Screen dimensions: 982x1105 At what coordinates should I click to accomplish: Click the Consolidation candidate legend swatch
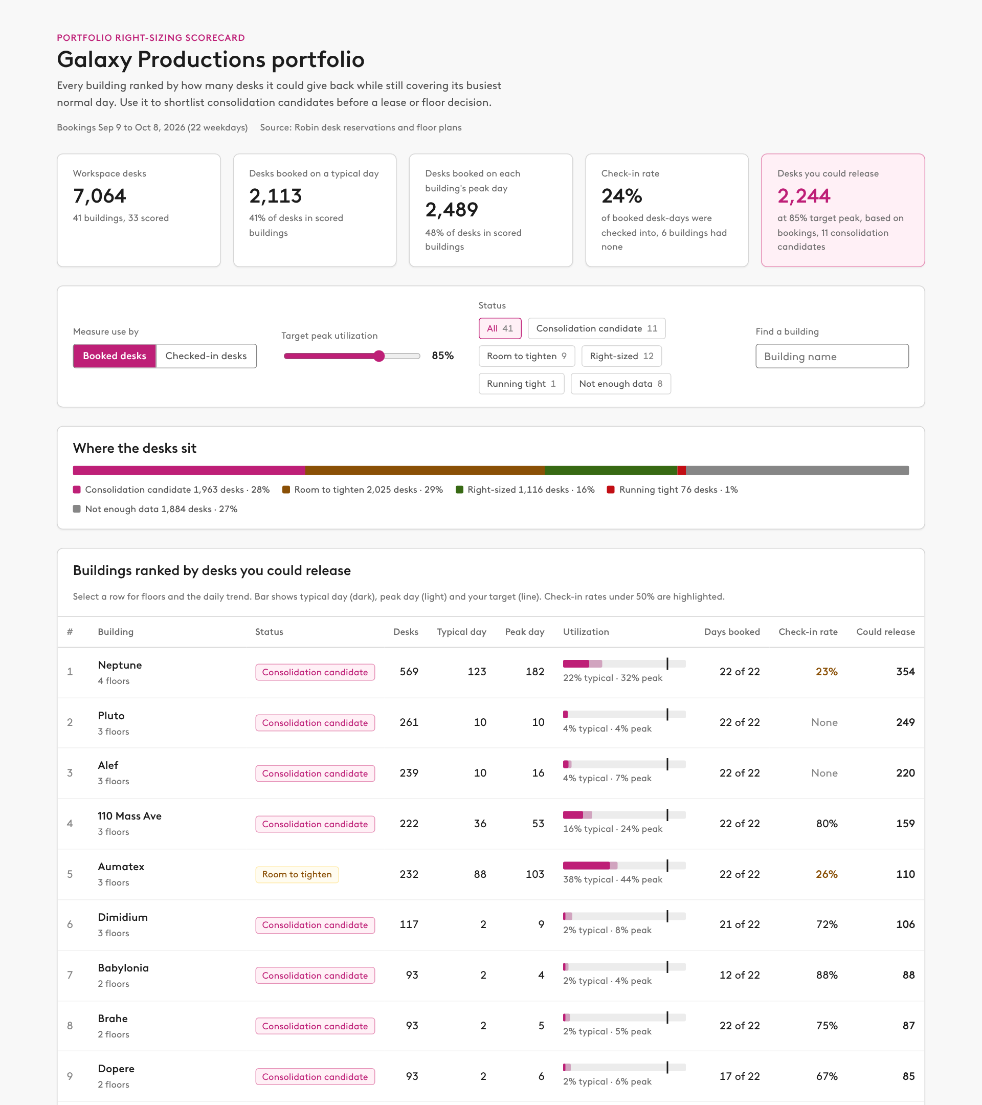(77, 489)
